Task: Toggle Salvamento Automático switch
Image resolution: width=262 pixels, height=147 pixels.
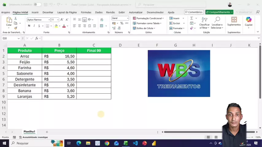Action: [37, 5]
